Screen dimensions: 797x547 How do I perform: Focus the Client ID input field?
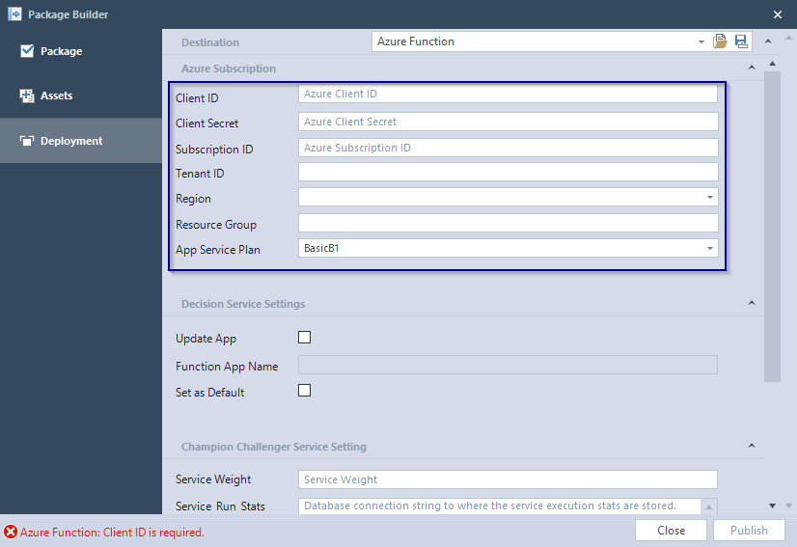(508, 94)
